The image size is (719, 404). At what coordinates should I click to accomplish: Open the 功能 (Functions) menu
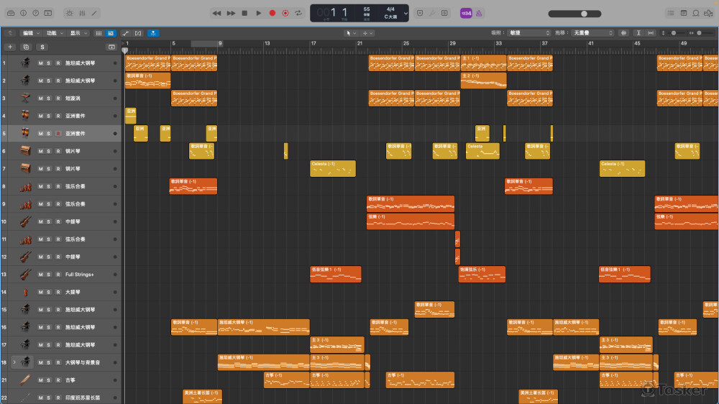[x=55, y=33]
